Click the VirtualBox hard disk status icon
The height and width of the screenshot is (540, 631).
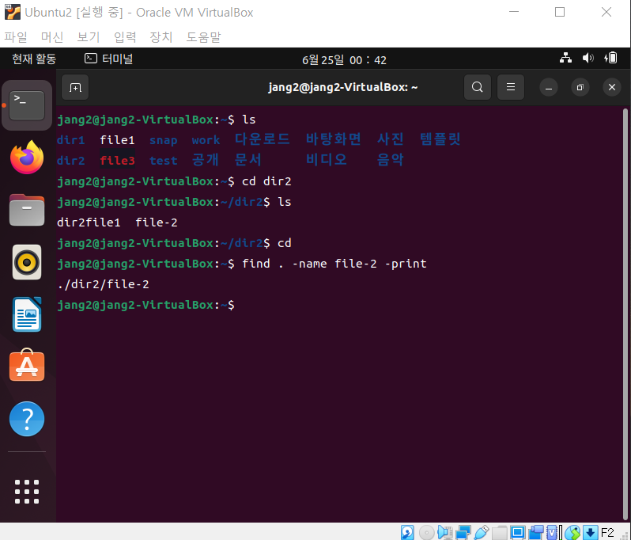[x=407, y=532]
